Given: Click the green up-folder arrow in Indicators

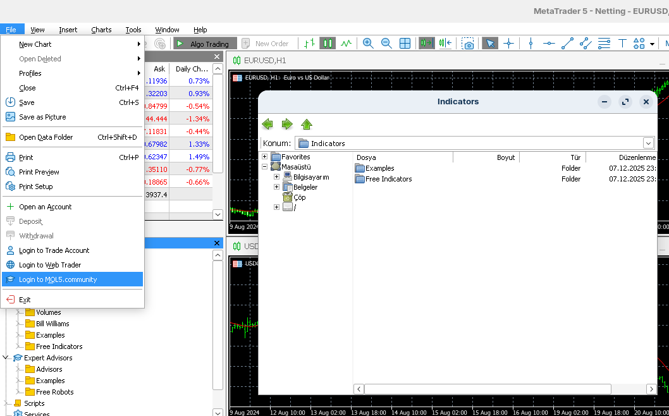Looking at the screenshot, I should tap(307, 124).
